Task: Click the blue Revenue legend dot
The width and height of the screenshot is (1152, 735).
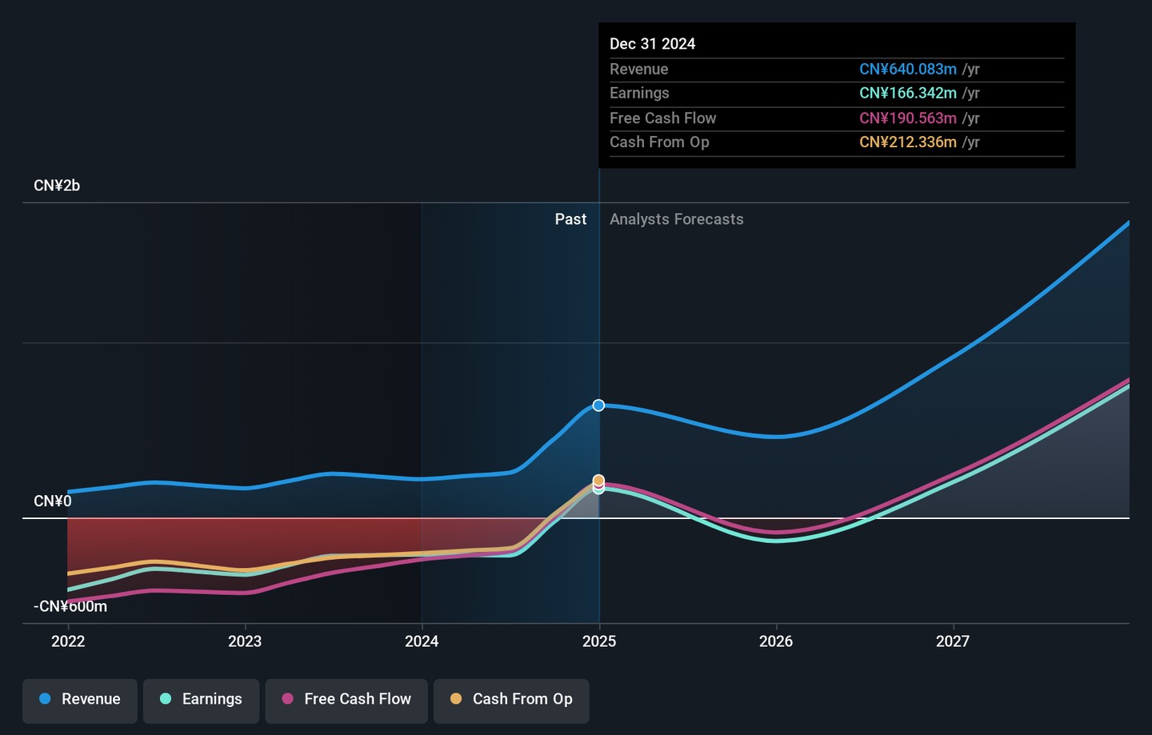Action: (45, 699)
